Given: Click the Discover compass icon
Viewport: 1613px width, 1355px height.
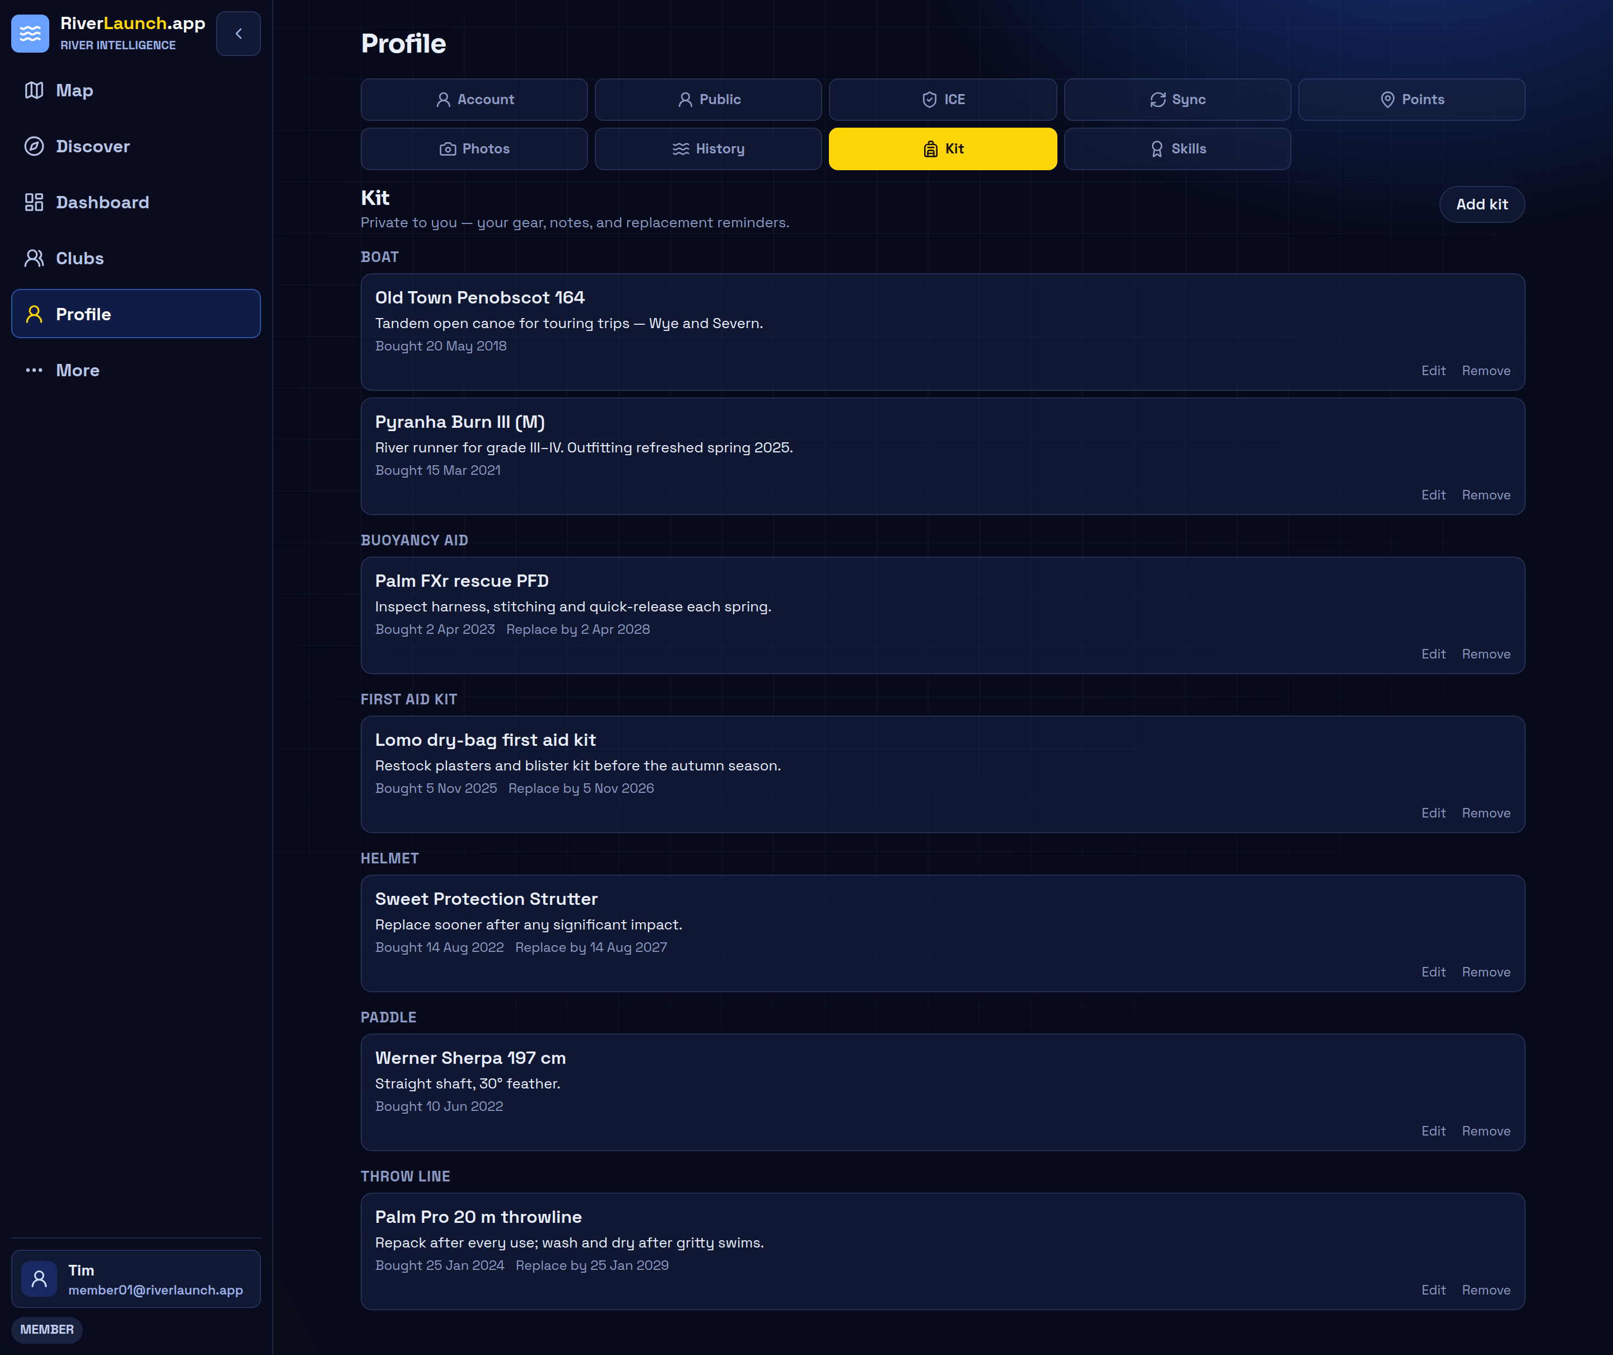Looking at the screenshot, I should click(x=34, y=147).
